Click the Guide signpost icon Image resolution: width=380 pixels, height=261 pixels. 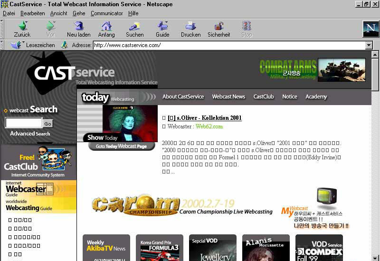click(162, 26)
